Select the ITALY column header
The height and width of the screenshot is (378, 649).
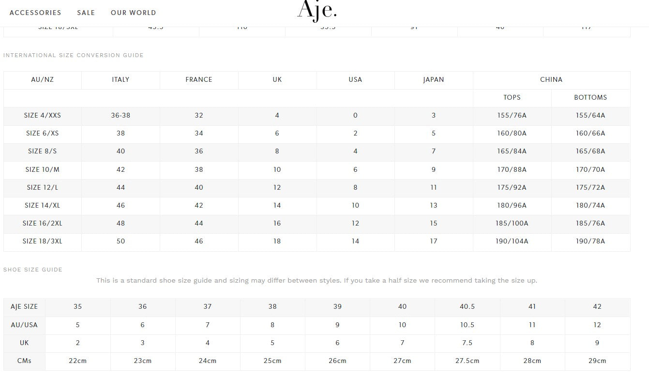(121, 80)
